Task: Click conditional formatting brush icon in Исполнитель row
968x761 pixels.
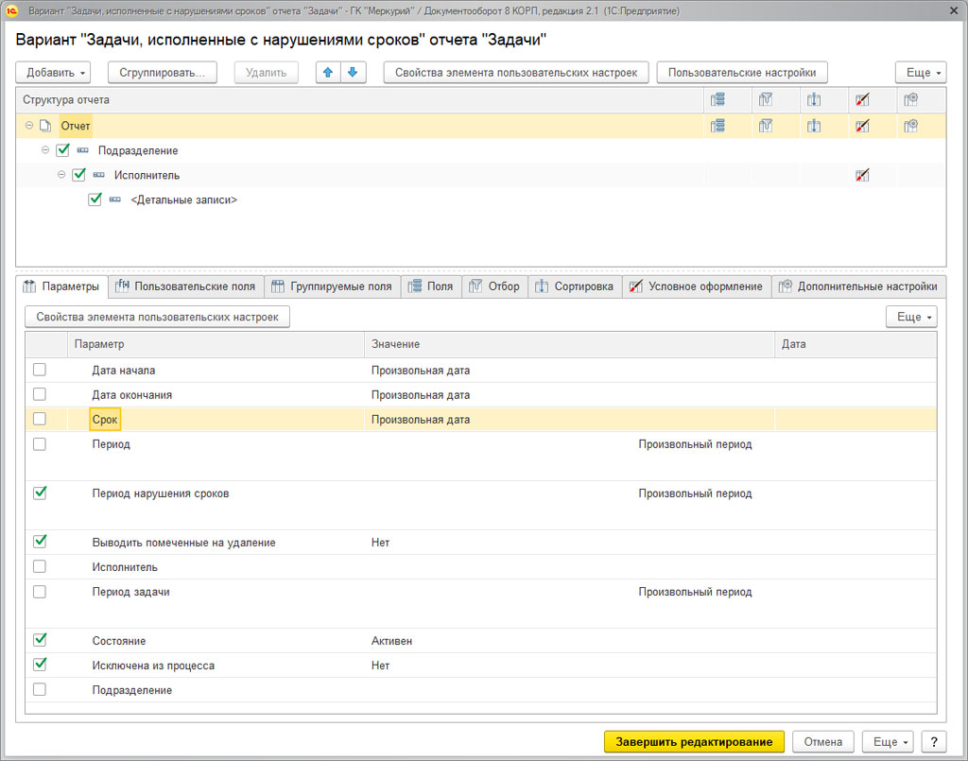Action: (x=861, y=175)
